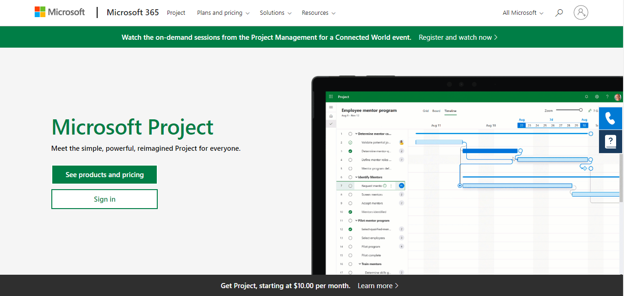The height and width of the screenshot is (296, 624).
Task: Select the Project menu item
Action: (x=176, y=13)
